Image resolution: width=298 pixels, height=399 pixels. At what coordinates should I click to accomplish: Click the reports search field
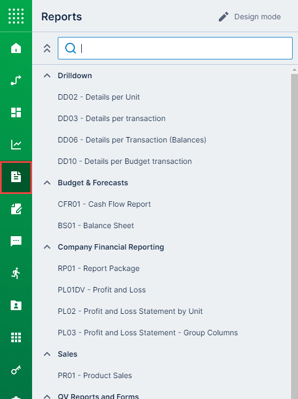[175, 48]
